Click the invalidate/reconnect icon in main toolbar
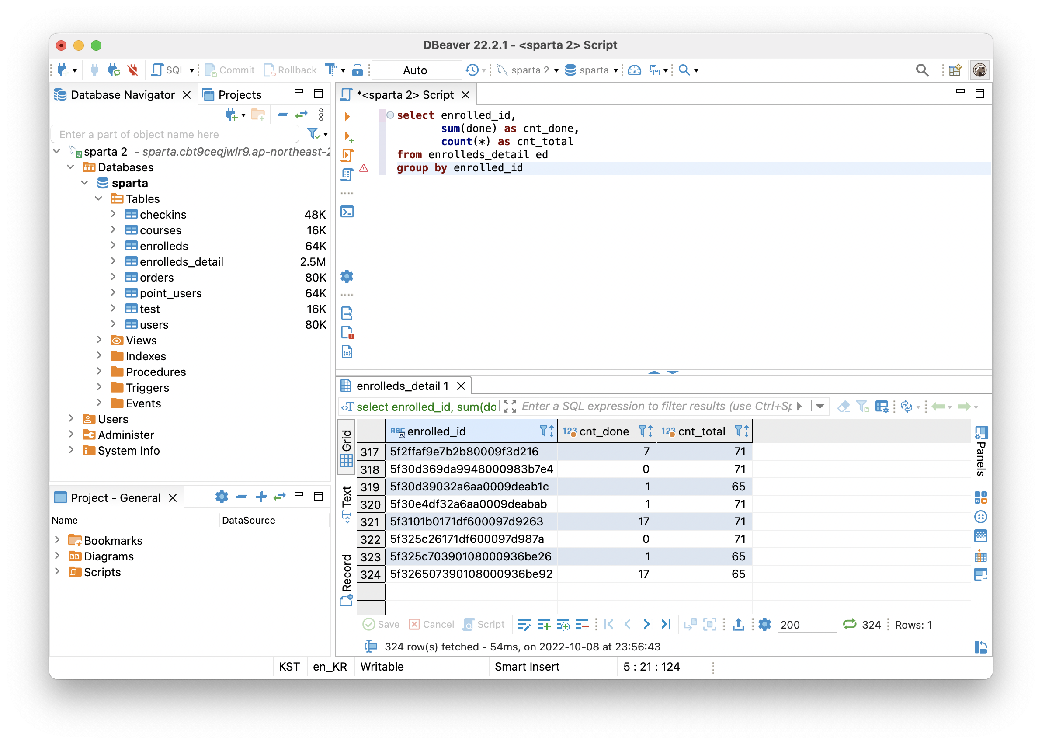 pos(114,70)
